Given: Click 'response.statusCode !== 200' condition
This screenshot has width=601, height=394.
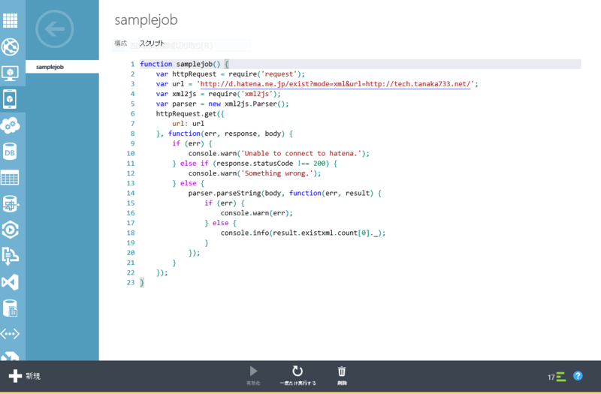Looking at the screenshot, I should [x=270, y=164].
